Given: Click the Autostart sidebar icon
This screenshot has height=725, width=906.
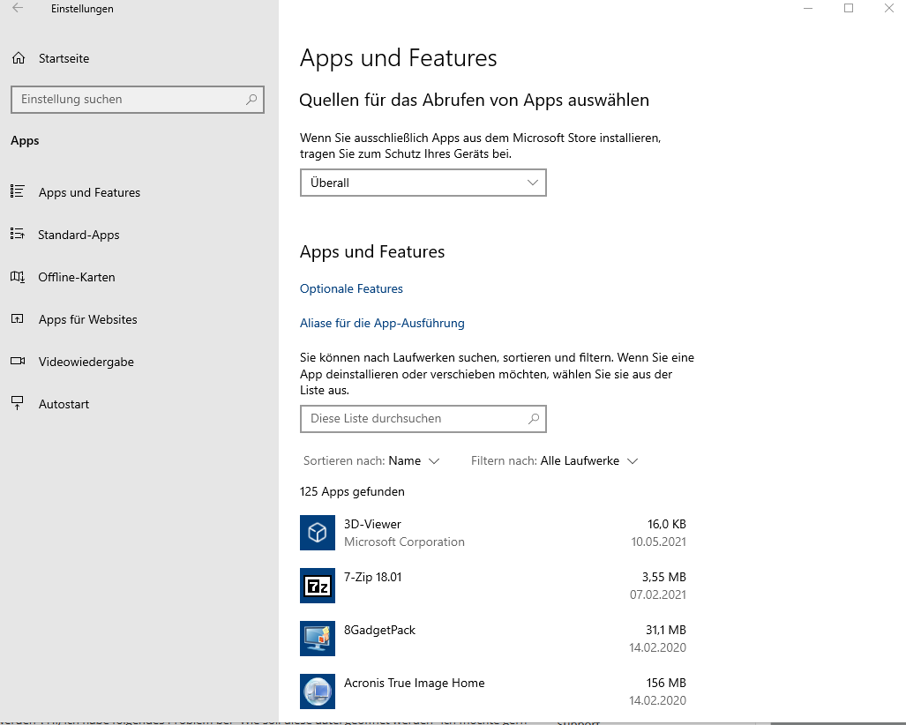Looking at the screenshot, I should pyautogui.click(x=18, y=403).
